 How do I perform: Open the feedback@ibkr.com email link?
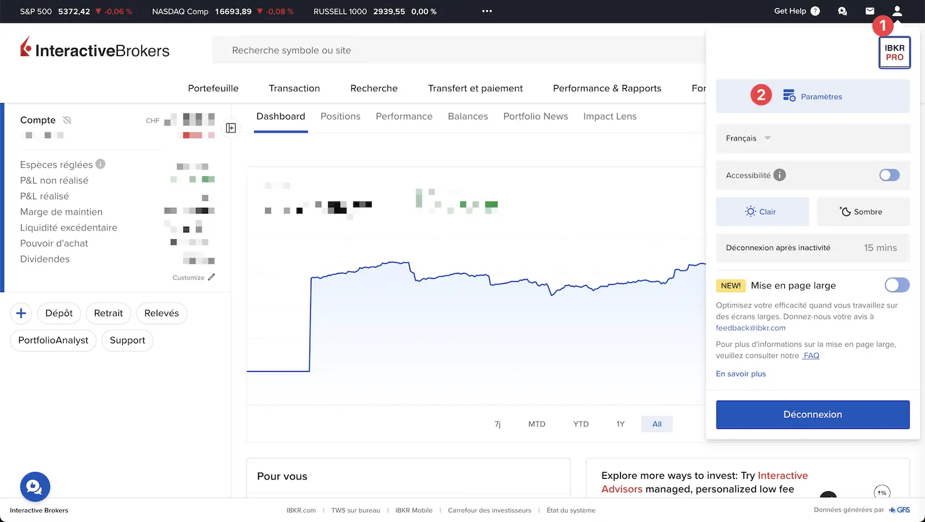[750, 328]
